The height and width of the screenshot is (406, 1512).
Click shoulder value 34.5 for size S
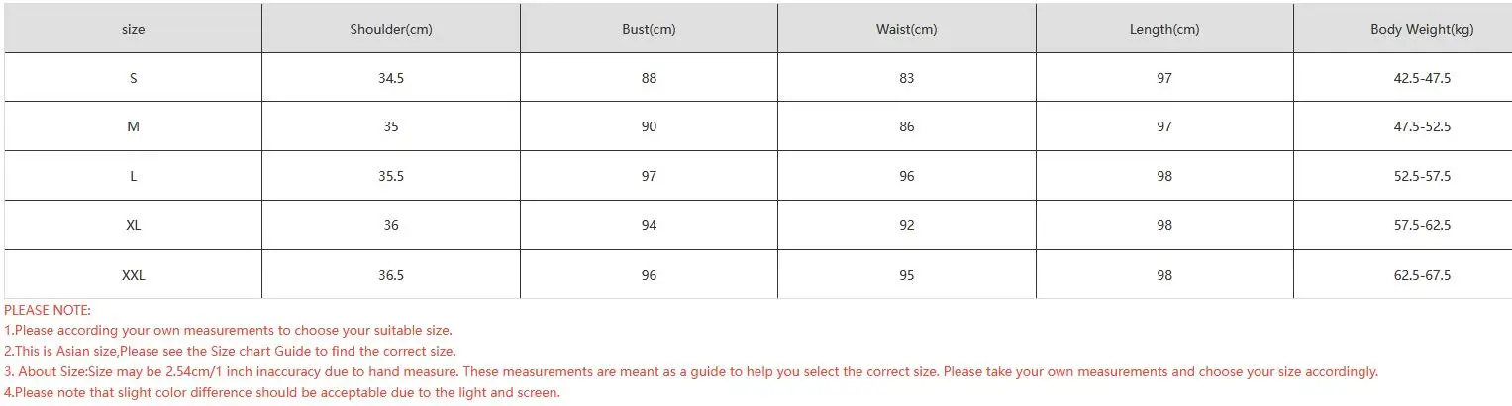[x=391, y=78]
